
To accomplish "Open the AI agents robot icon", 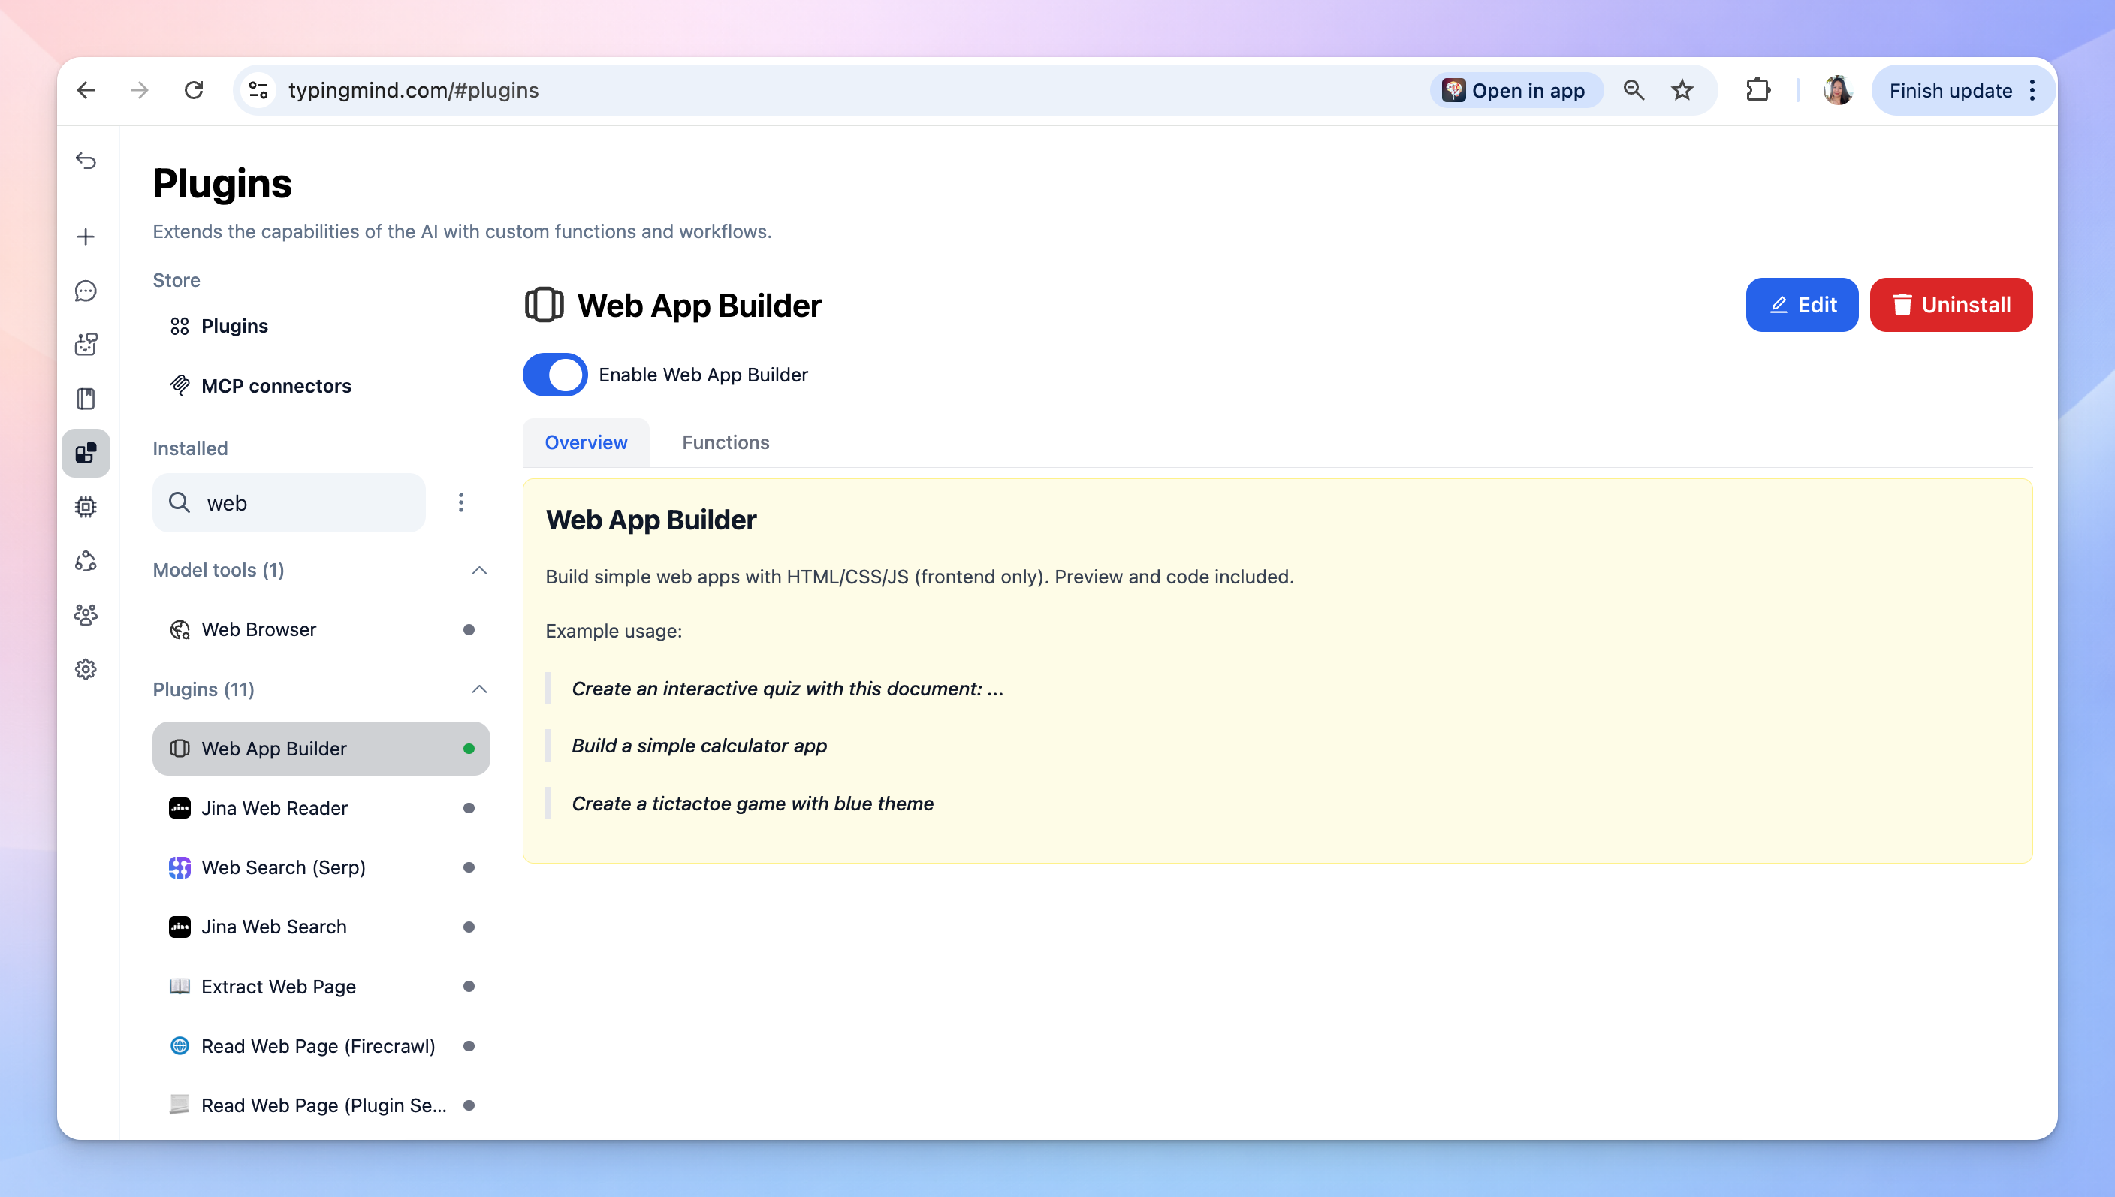I will (86, 345).
